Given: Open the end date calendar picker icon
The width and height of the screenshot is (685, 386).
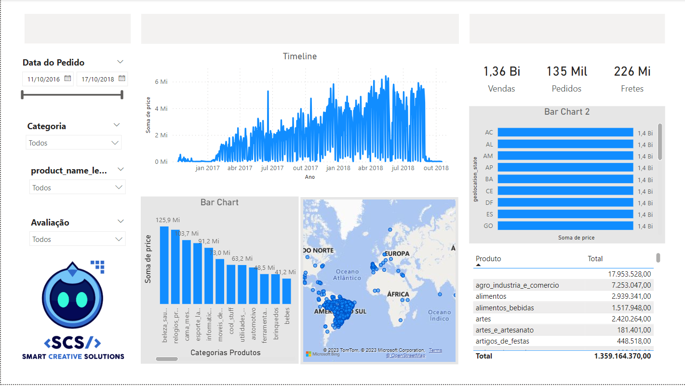Looking at the screenshot, I should pos(122,78).
